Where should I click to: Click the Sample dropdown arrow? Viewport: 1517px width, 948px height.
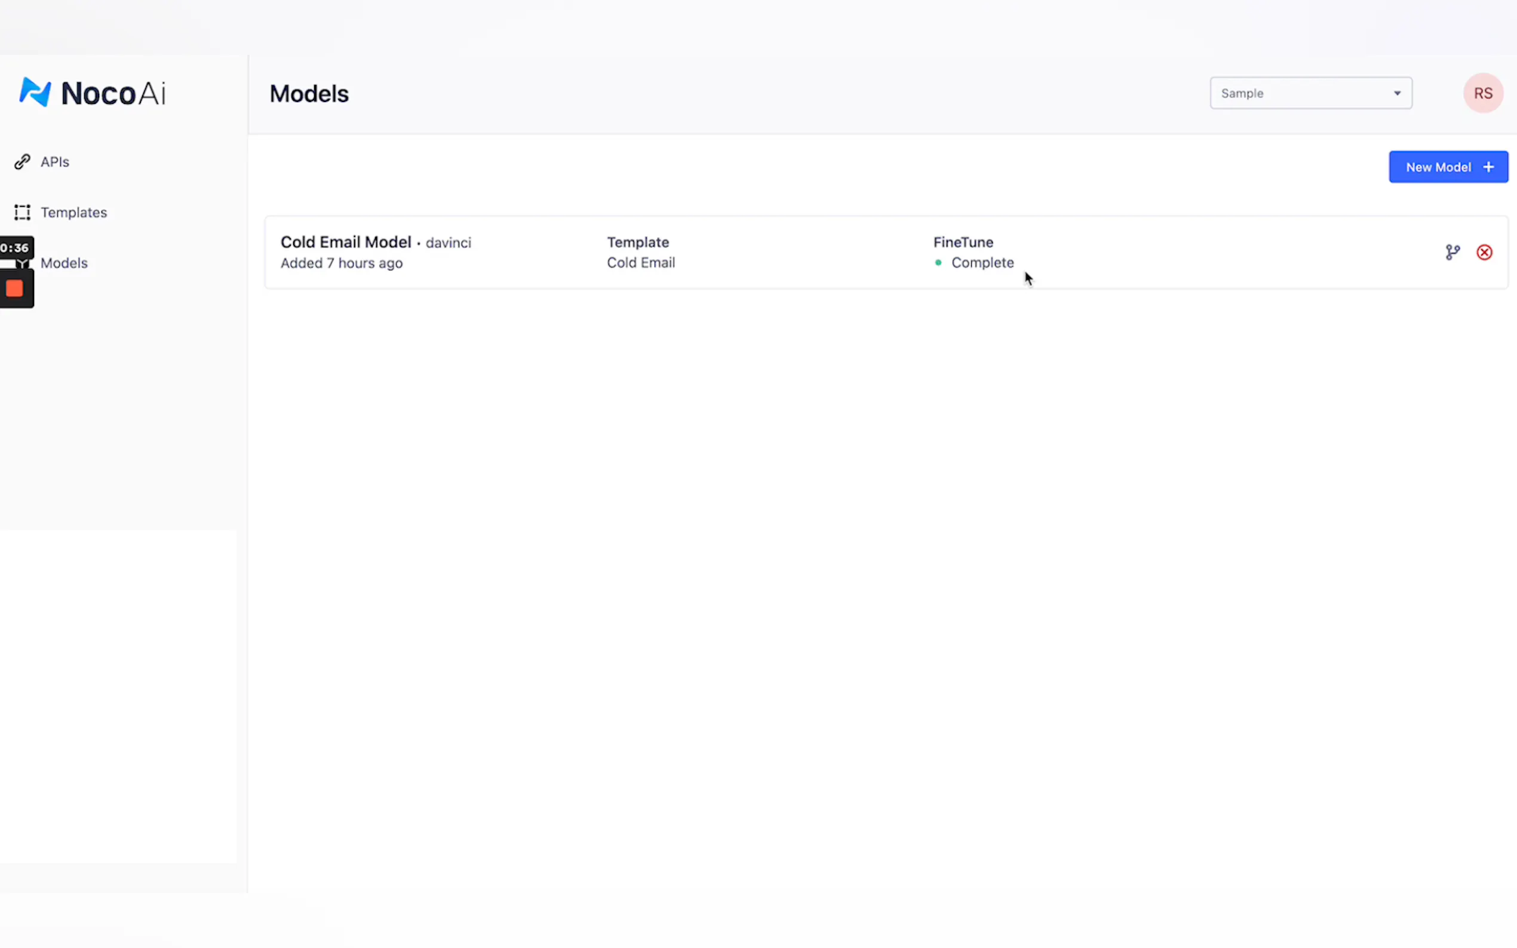[x=1397, y=93]
